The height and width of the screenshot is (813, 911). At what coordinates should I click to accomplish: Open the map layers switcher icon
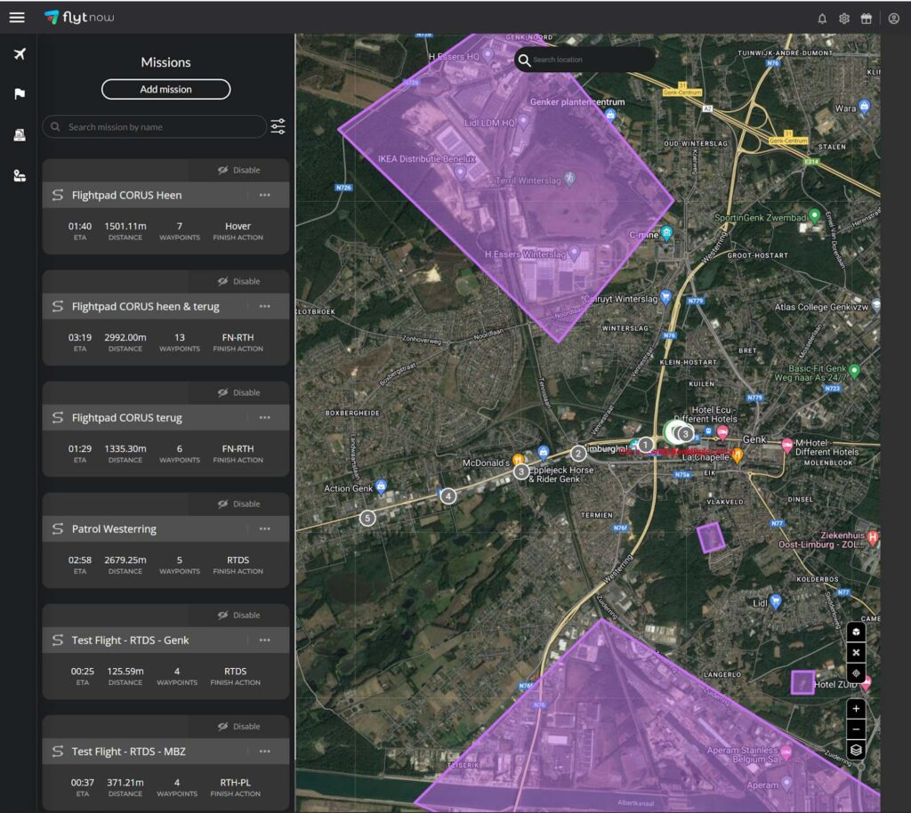[856, 749]
